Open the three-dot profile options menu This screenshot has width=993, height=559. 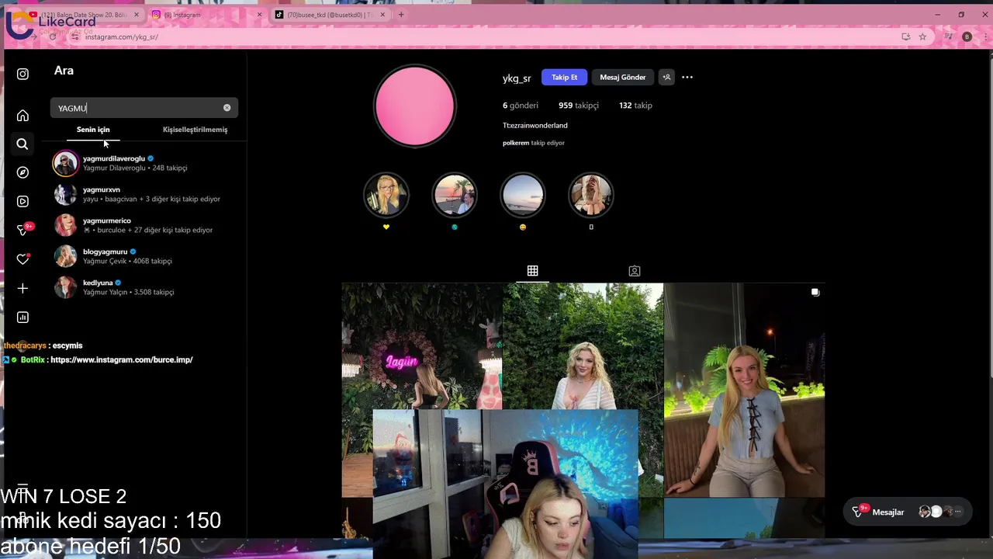pos(687,77)
